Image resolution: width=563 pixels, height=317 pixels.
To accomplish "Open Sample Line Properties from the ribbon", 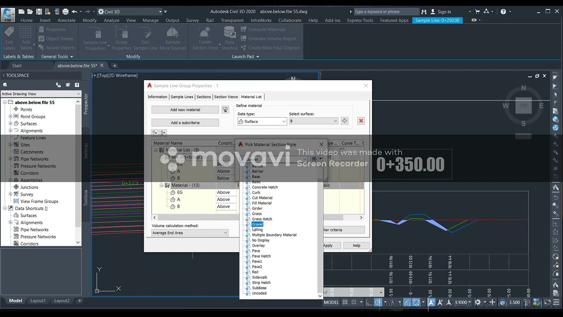I will (x=95, y=38).
